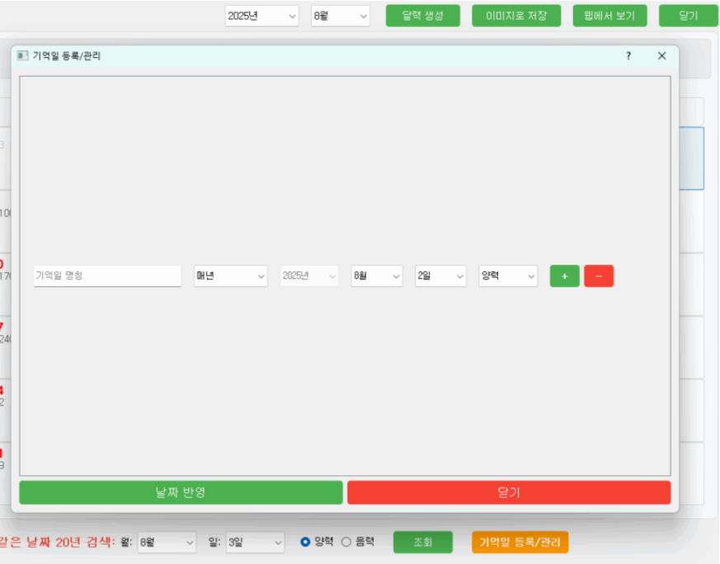Click the question mark help icon

[x=628, y=56]
